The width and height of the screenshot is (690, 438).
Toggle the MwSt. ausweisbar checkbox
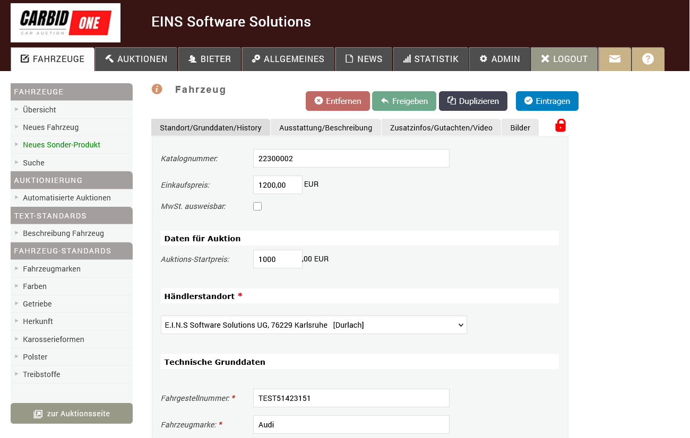[x=257, y=206]
